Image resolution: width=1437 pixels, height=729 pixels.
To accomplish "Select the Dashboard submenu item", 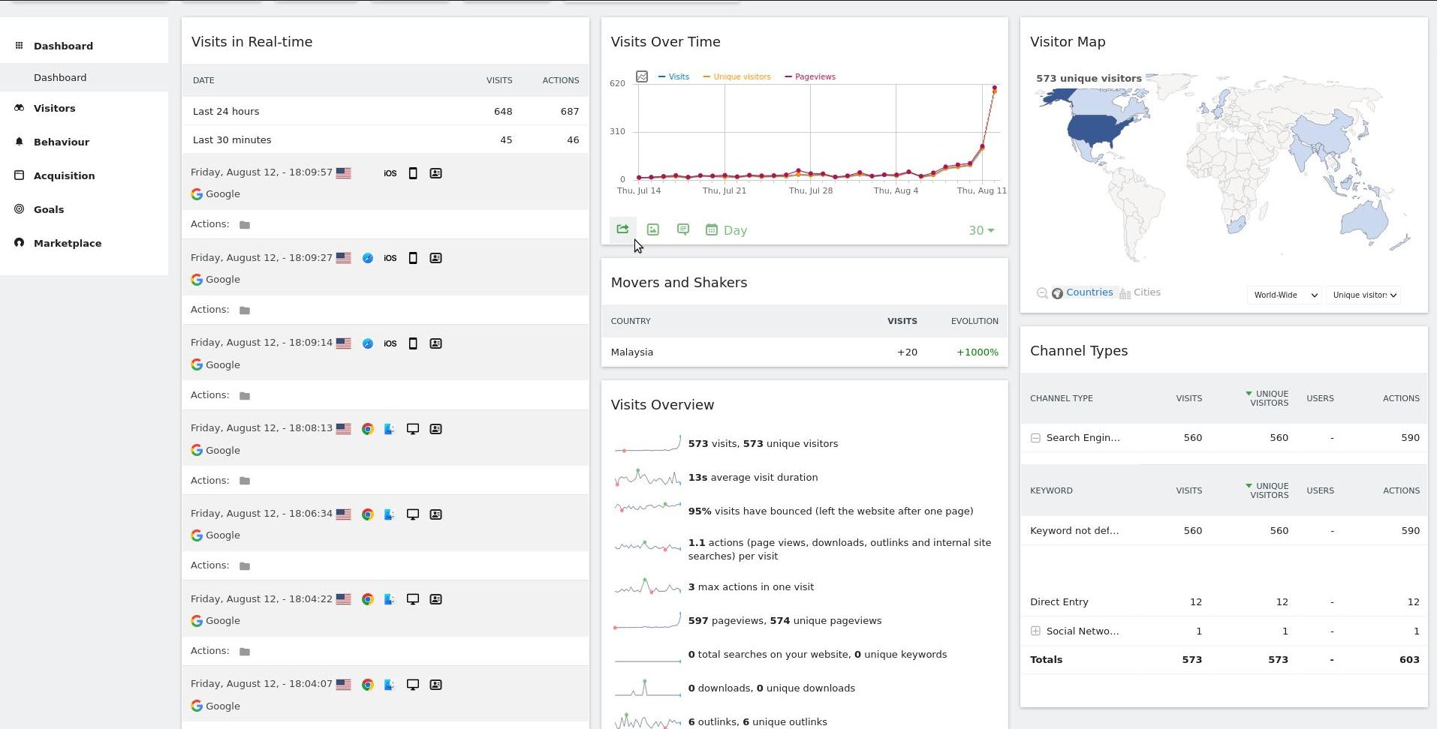I will (60, 77).
